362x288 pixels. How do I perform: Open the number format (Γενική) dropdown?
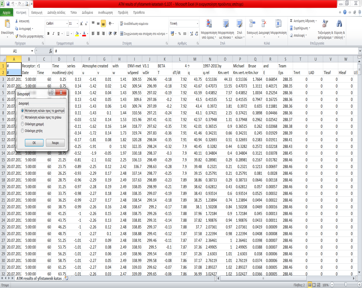click(x=197, y=23)
